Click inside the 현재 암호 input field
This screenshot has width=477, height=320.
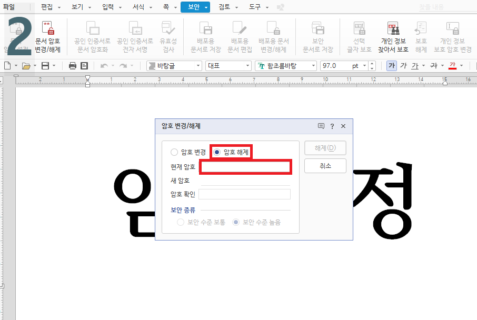pos(245,167)
